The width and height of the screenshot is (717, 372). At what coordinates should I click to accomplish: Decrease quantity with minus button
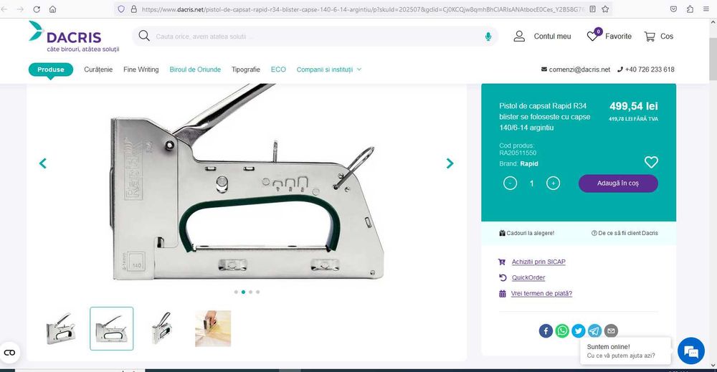point(510,183)
